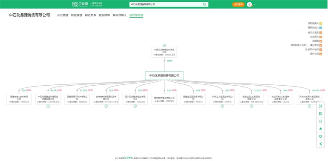Open the 西藏高原天然水 37.27% node
Screen dimensions: 328x161
[77, 99]
